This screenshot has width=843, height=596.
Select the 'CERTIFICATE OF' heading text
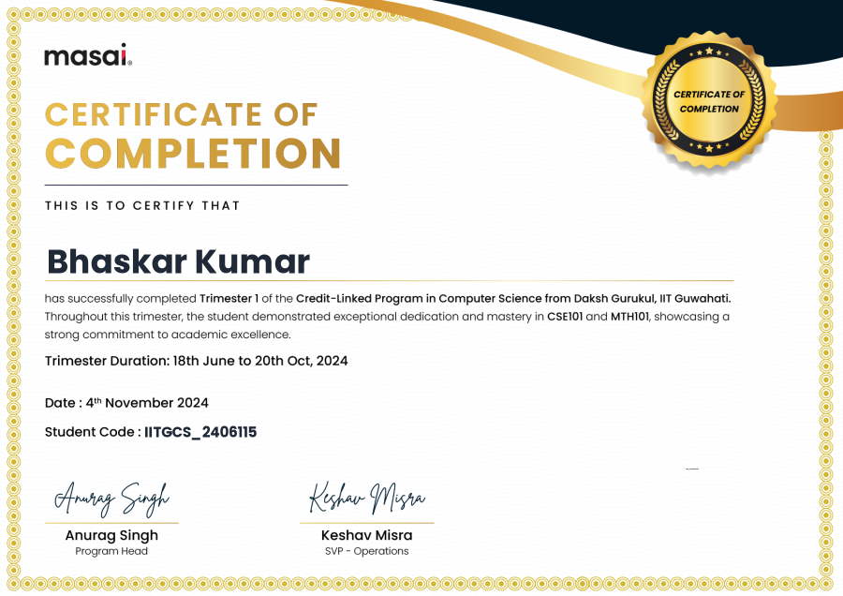[183, 114]
